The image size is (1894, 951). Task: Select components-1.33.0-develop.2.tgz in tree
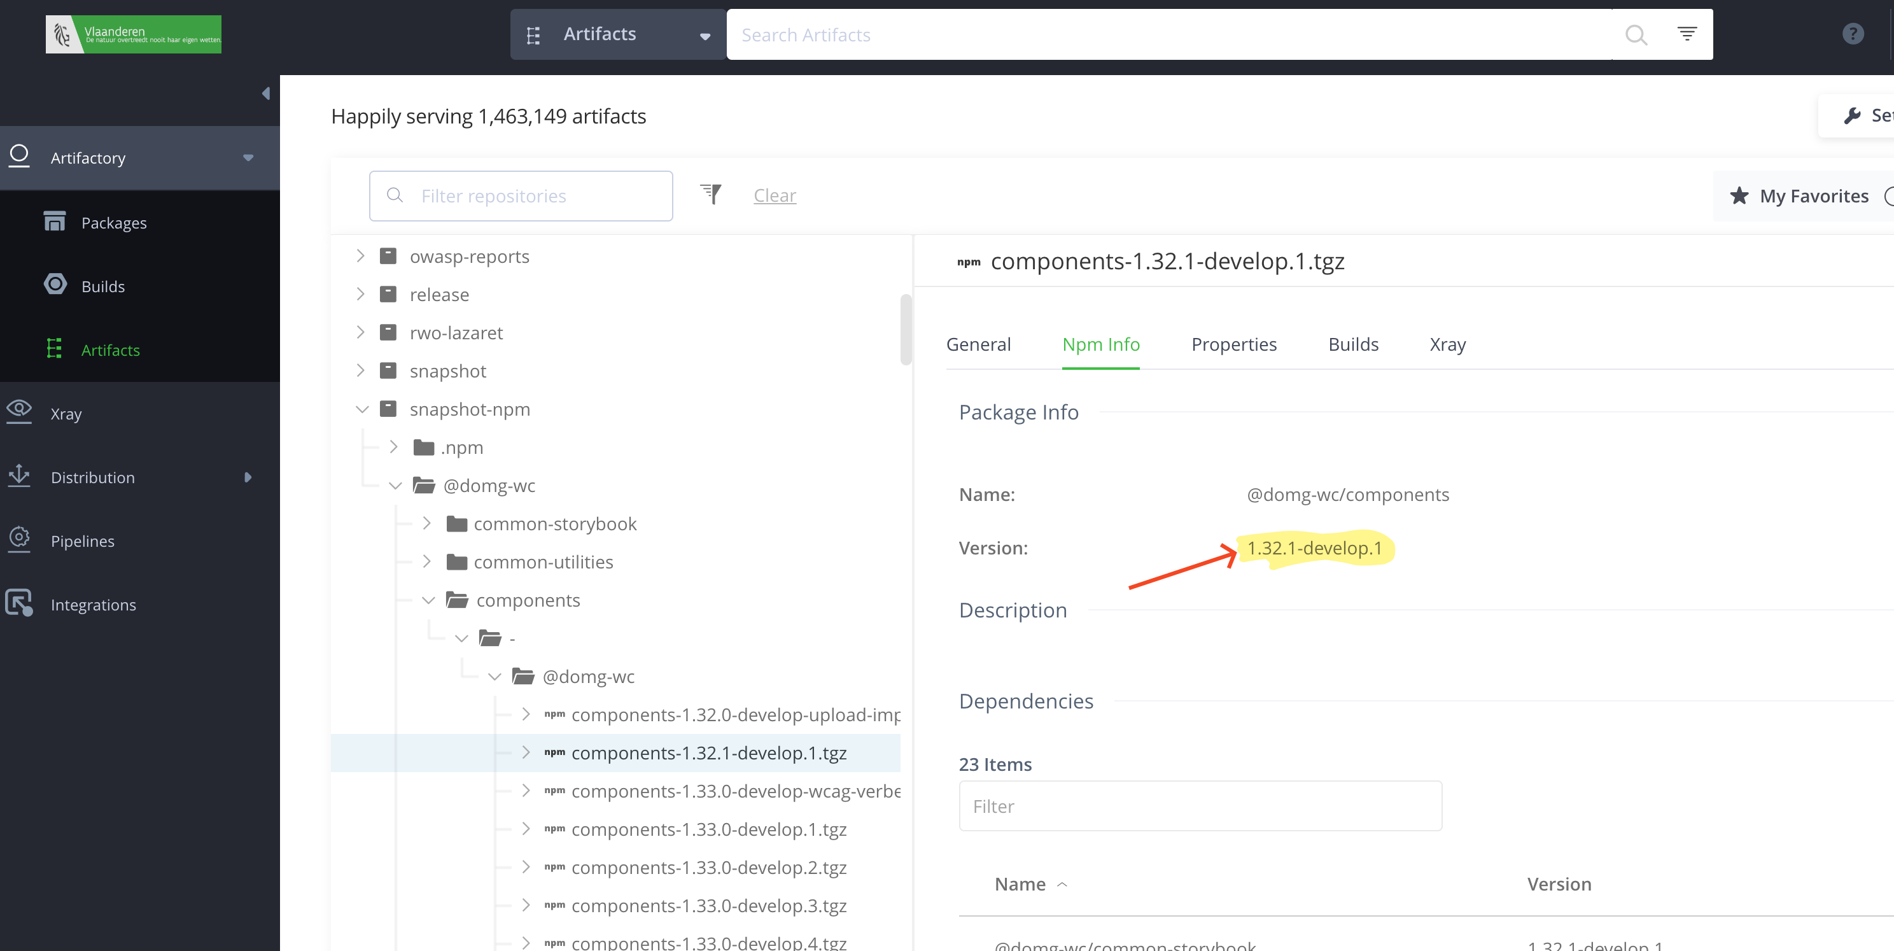pyautogui.click(x=708, y=867)
